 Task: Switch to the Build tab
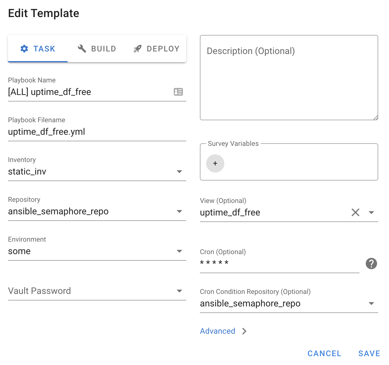tap(97, 49)
